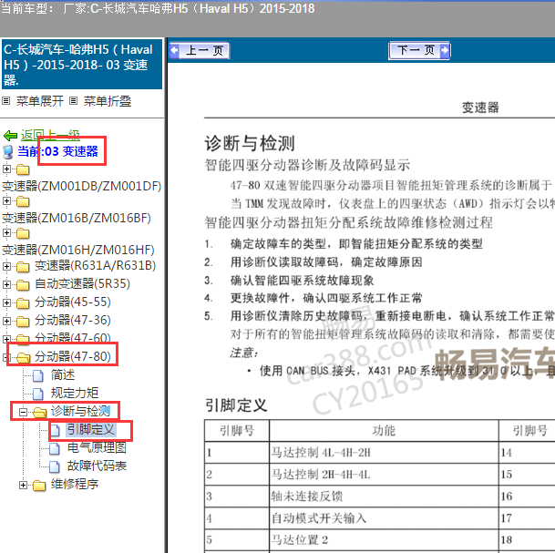Go to previous page with 上一页 button
Screen dimensions: 555x553
tap(200, 51)
